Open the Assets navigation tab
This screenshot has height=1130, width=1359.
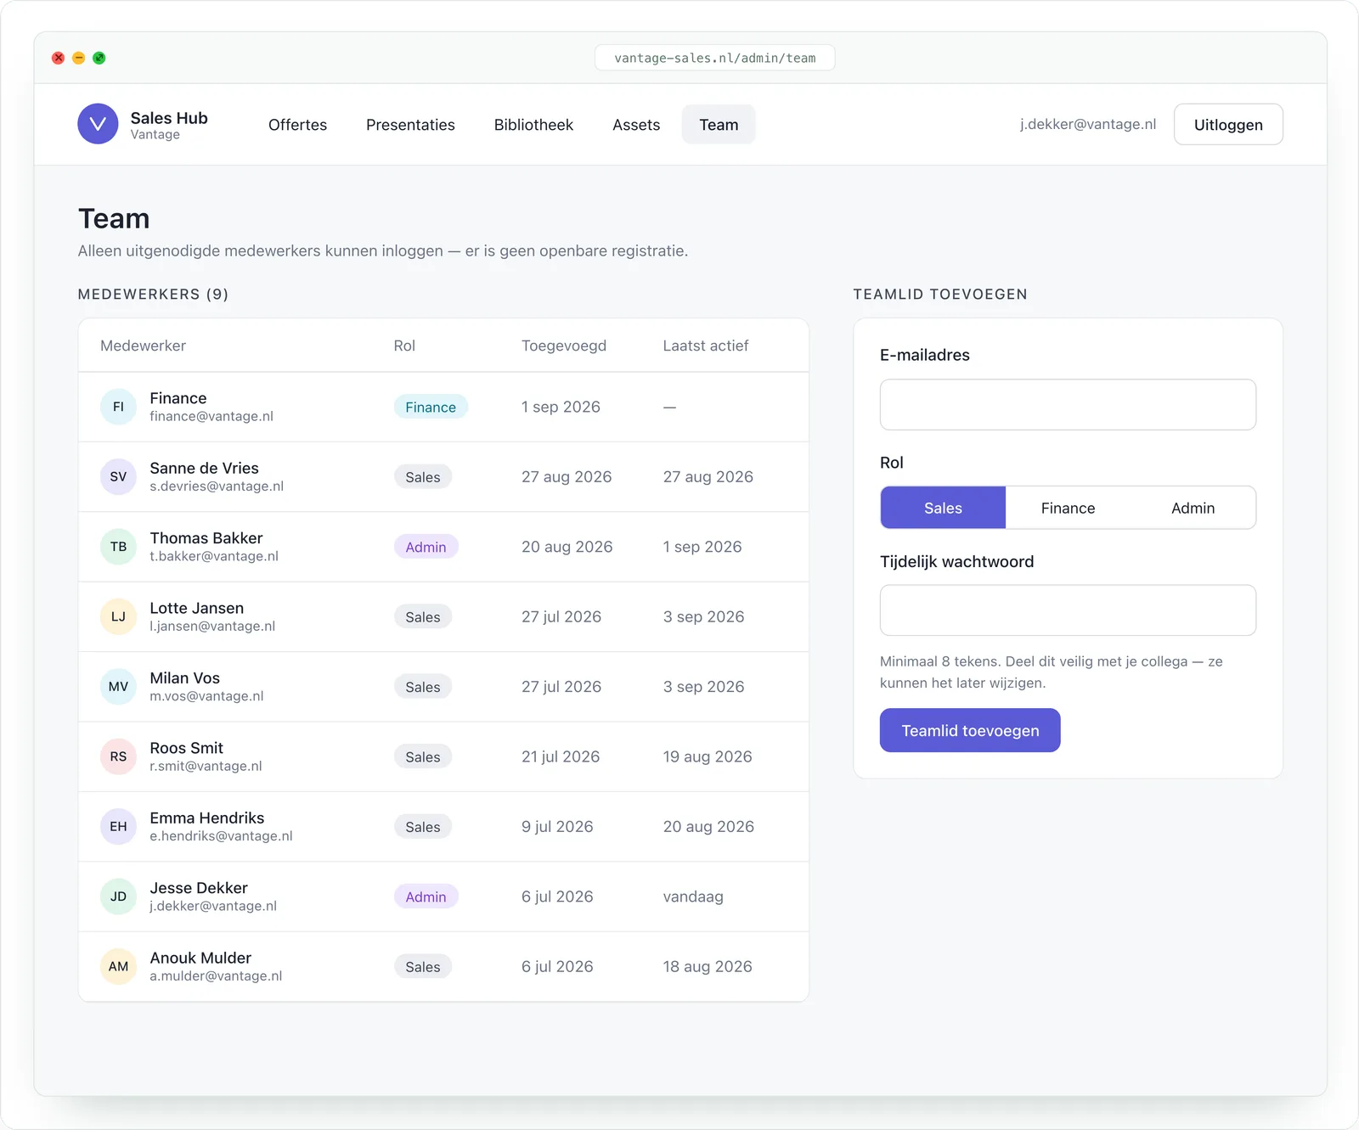[636, 125]
